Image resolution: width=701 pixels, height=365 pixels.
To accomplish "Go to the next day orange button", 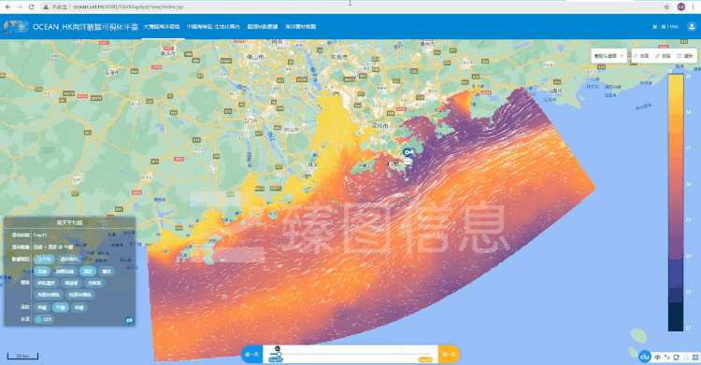I will (449, 355).
